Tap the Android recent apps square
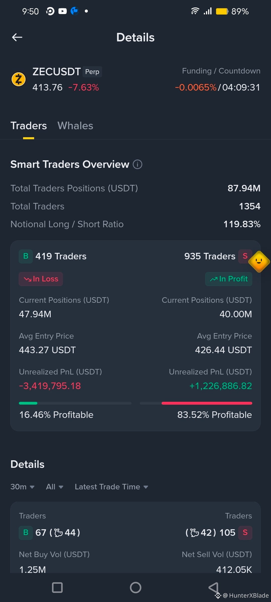 [x=57, y=587]
